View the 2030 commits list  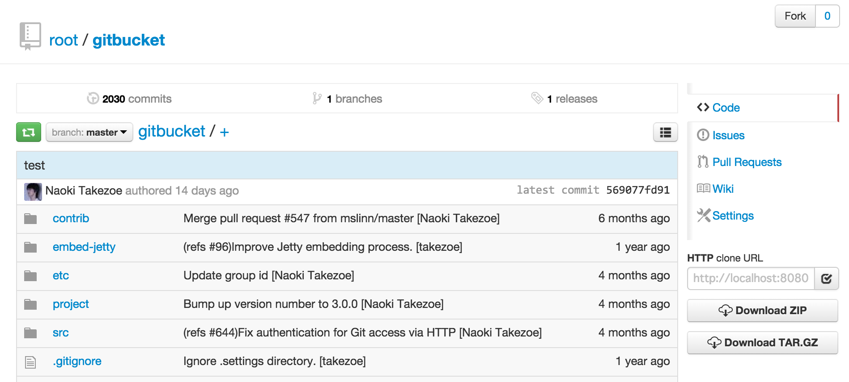tap(129, 99)
